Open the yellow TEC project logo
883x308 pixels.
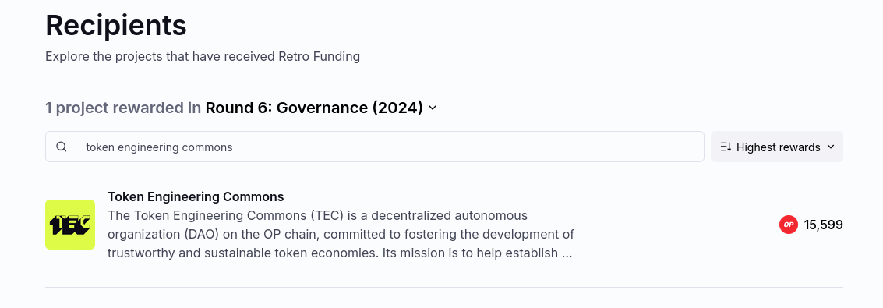coord(70,225)
